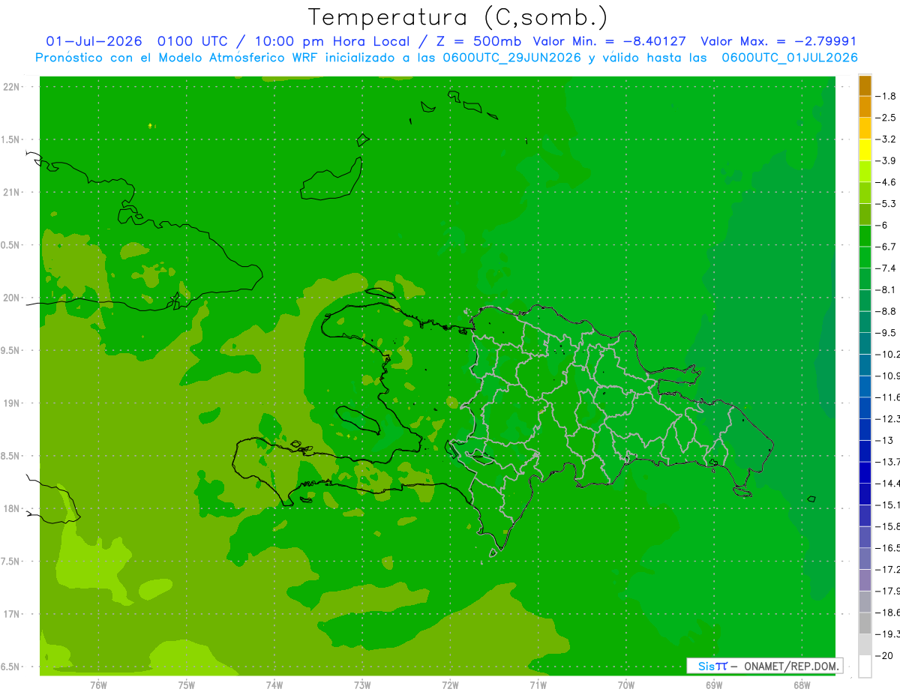900x695 pixels.
Task: Click the gray swatch between -18.6 and -19.3
Action: point(865,624)
